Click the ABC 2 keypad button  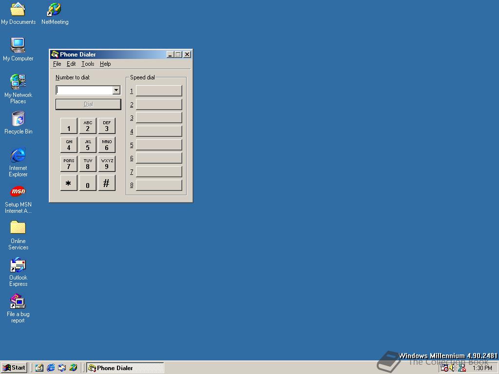point(88,126)
